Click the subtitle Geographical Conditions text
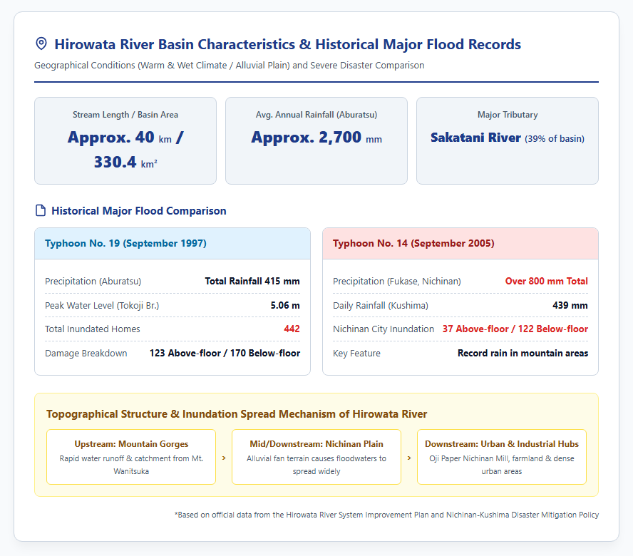This screenshot has width=633, height=556. [230, 66]
